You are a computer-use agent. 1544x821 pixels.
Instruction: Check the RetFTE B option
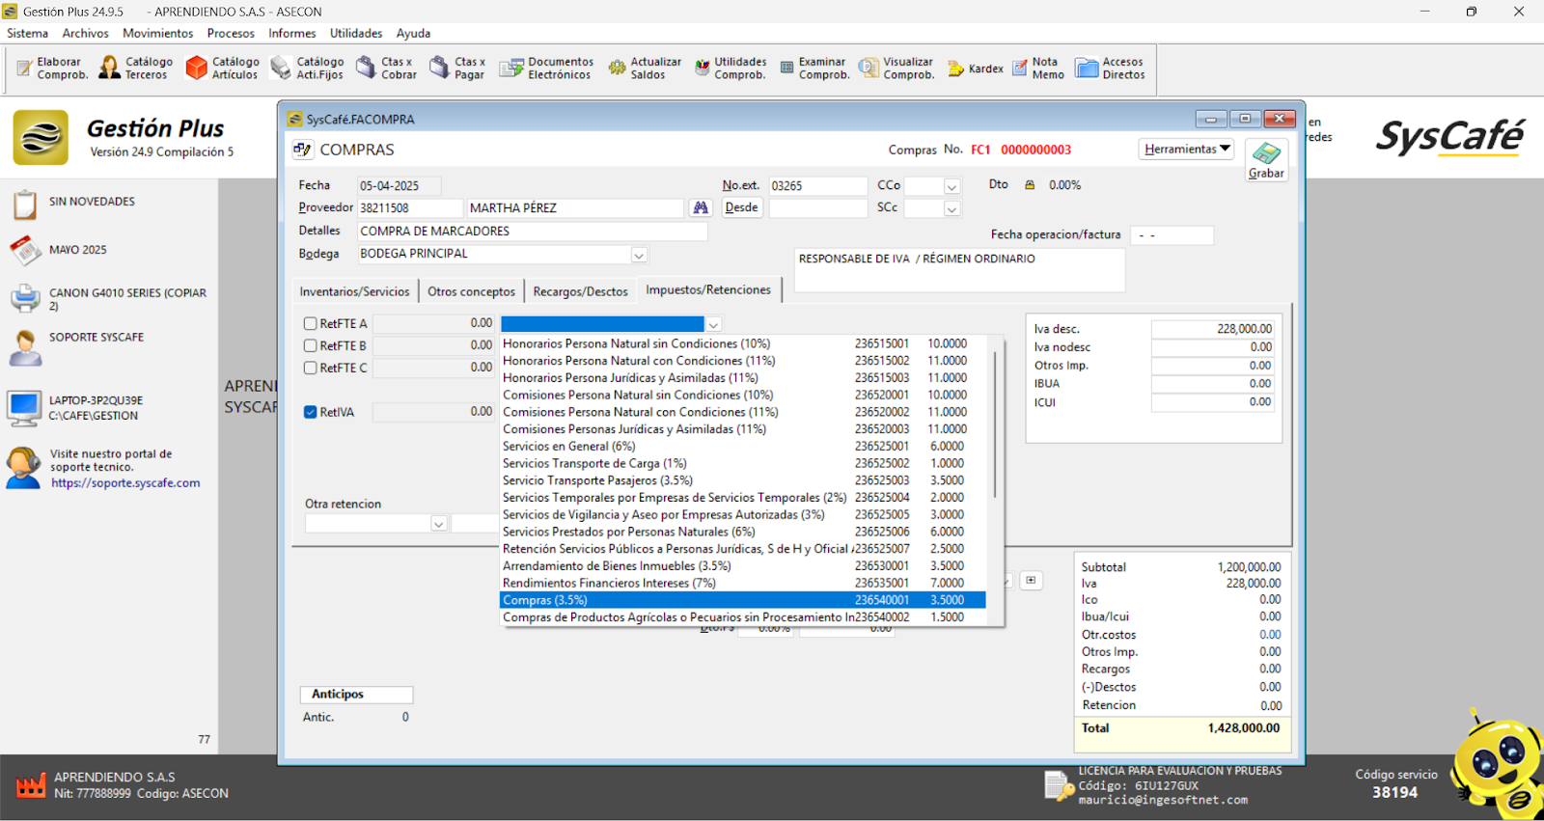pos(311,345)
